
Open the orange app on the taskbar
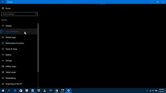(x=27, y=91)
